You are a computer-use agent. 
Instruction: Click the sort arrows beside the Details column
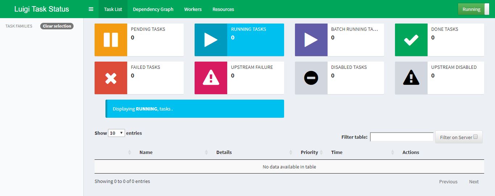(x=291, y=153)
